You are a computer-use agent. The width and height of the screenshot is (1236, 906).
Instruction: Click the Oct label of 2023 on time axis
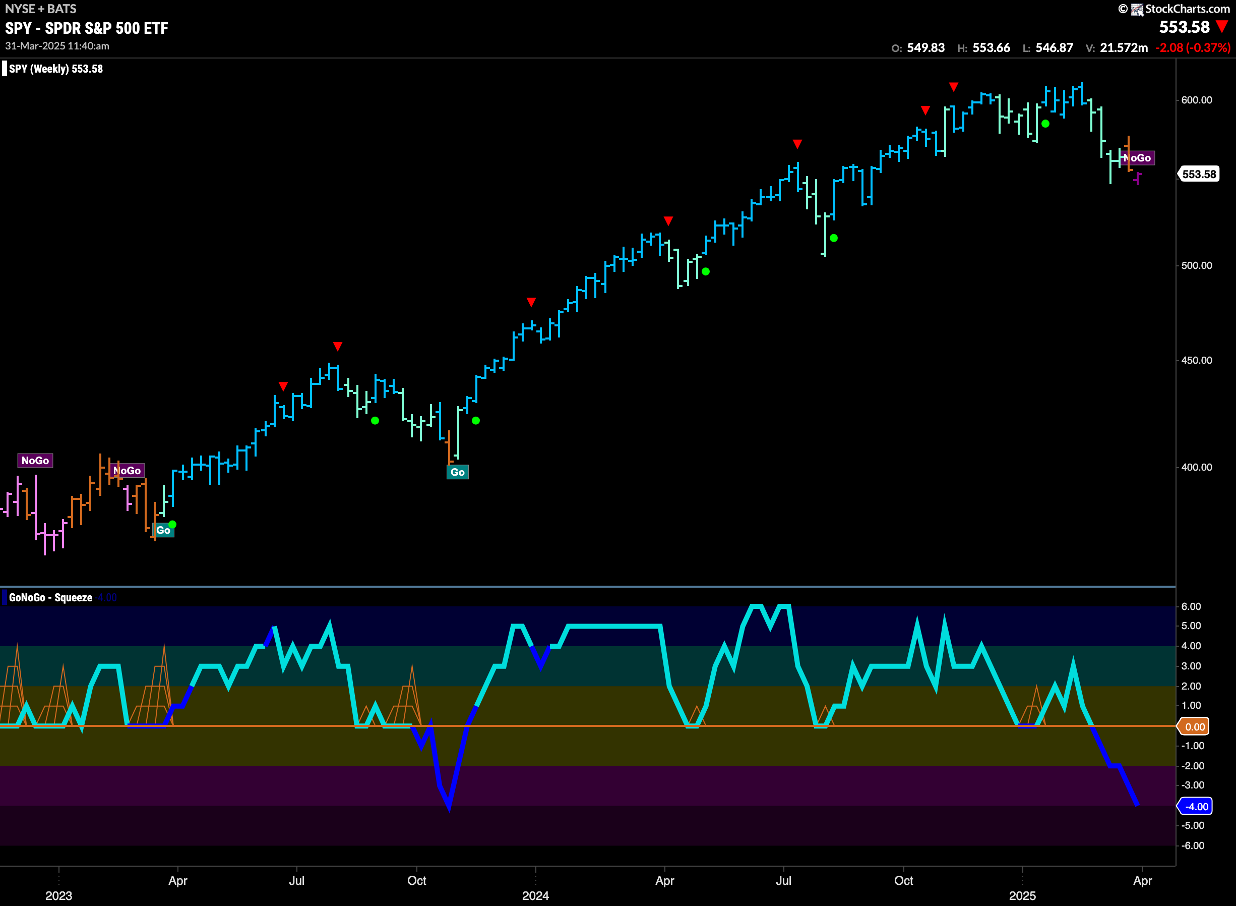pyautogui.click(x=416, y=880)
